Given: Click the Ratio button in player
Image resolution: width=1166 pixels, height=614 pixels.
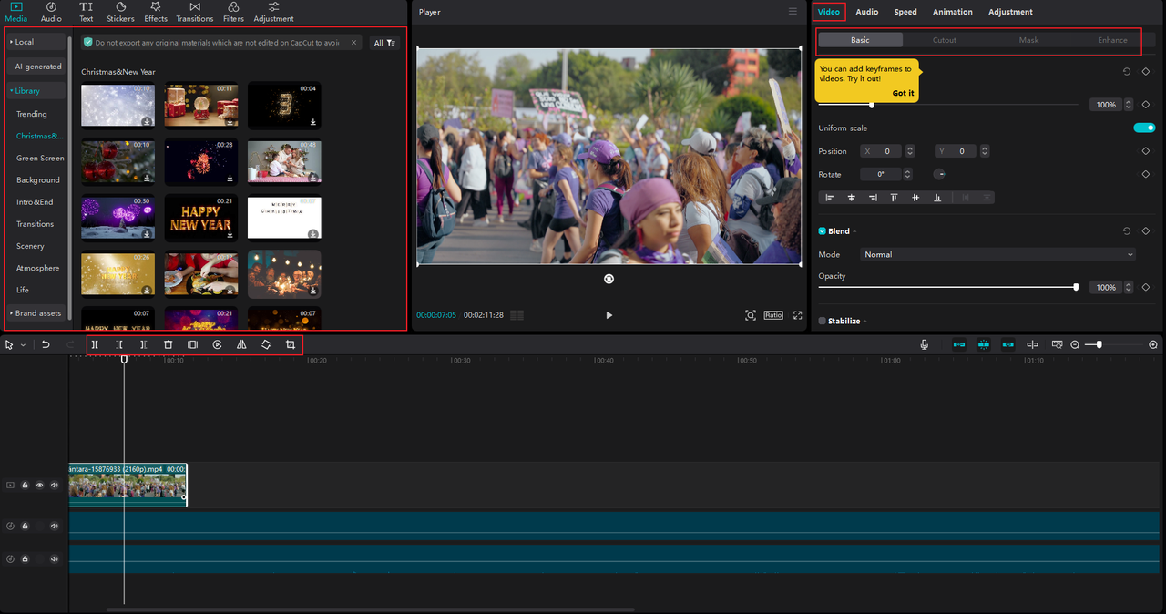Looking at the screenshot, I should tap(773, 315).
